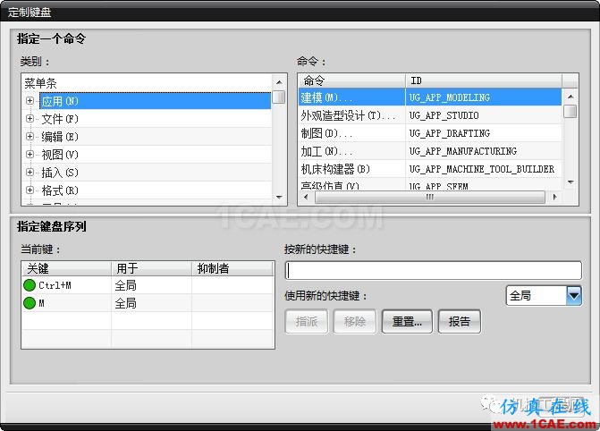Sort by the ID column header
This screenshot has width=600, height=431.
(x=484, y=80)
